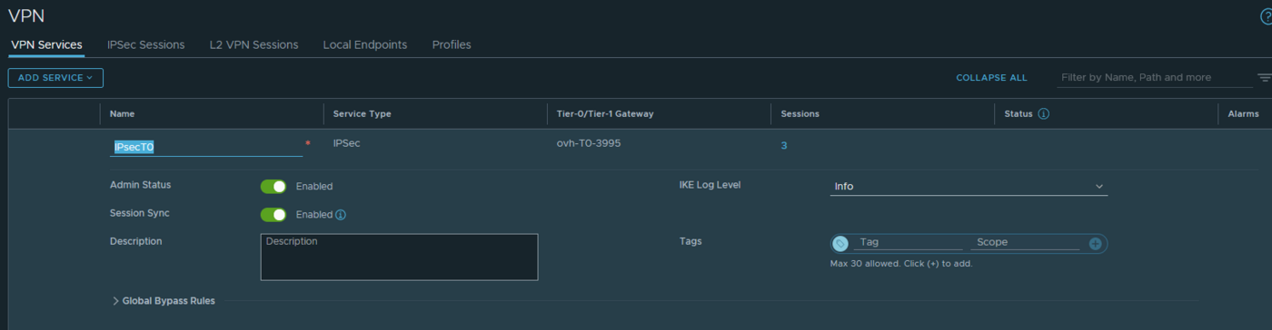Click the Description text area
The image size is (1272, 330).
coord(399,257)
